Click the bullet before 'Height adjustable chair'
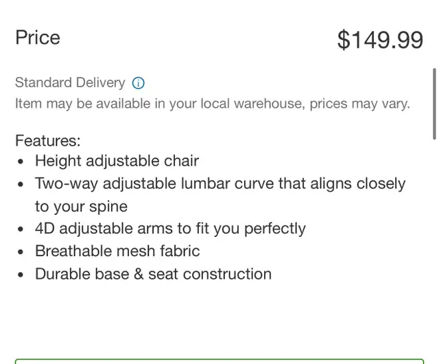The image size is (439, 364). point(21,162)
